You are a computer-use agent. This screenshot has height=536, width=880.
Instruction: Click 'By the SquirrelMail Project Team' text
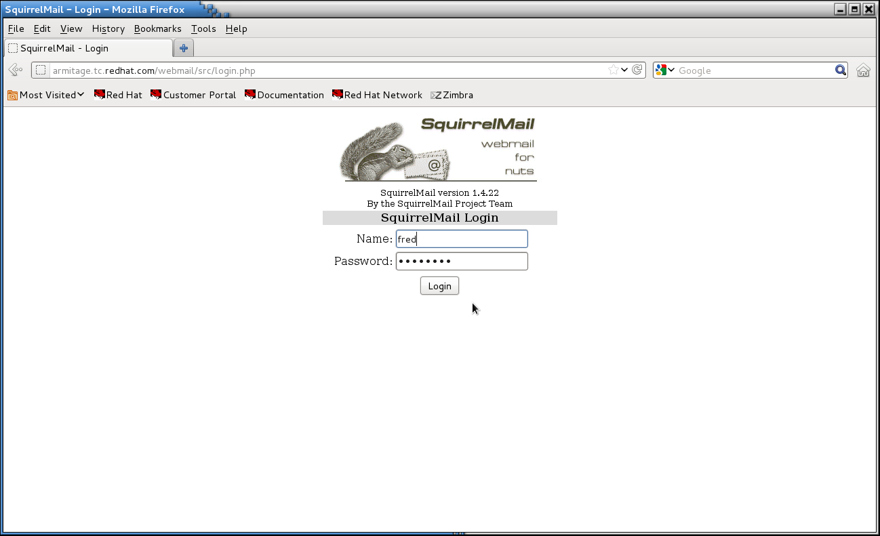click(439, 204)
